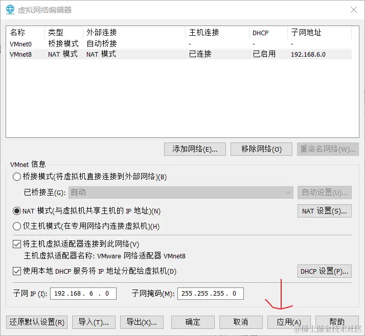Click the 导入(T)... button
This screenshot has width=365, height=336.
[94, 322]
